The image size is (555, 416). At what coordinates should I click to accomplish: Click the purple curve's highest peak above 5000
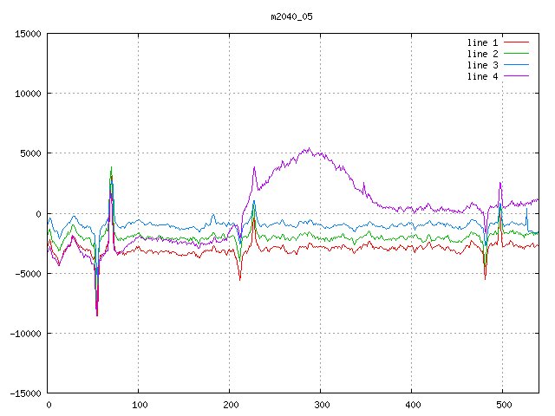(308, 148)
